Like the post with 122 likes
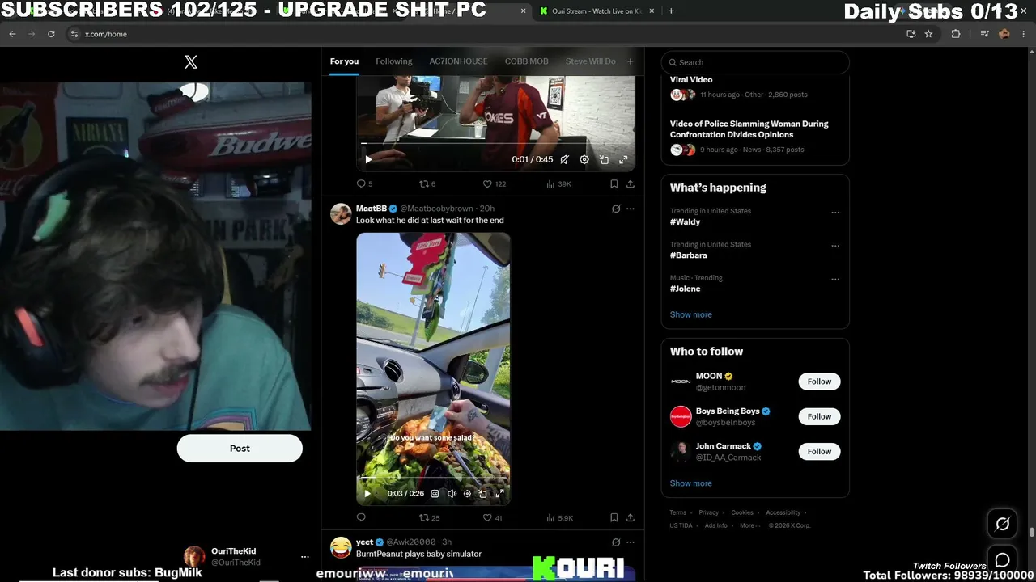The image size is (1036, 582). coord(494,184)
